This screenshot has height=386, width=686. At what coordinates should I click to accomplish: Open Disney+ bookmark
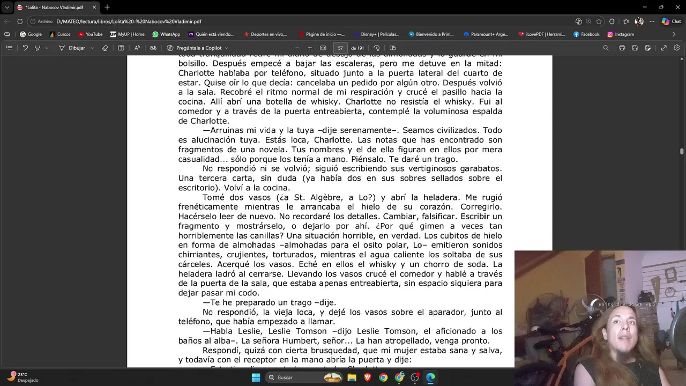pos(376,34)
